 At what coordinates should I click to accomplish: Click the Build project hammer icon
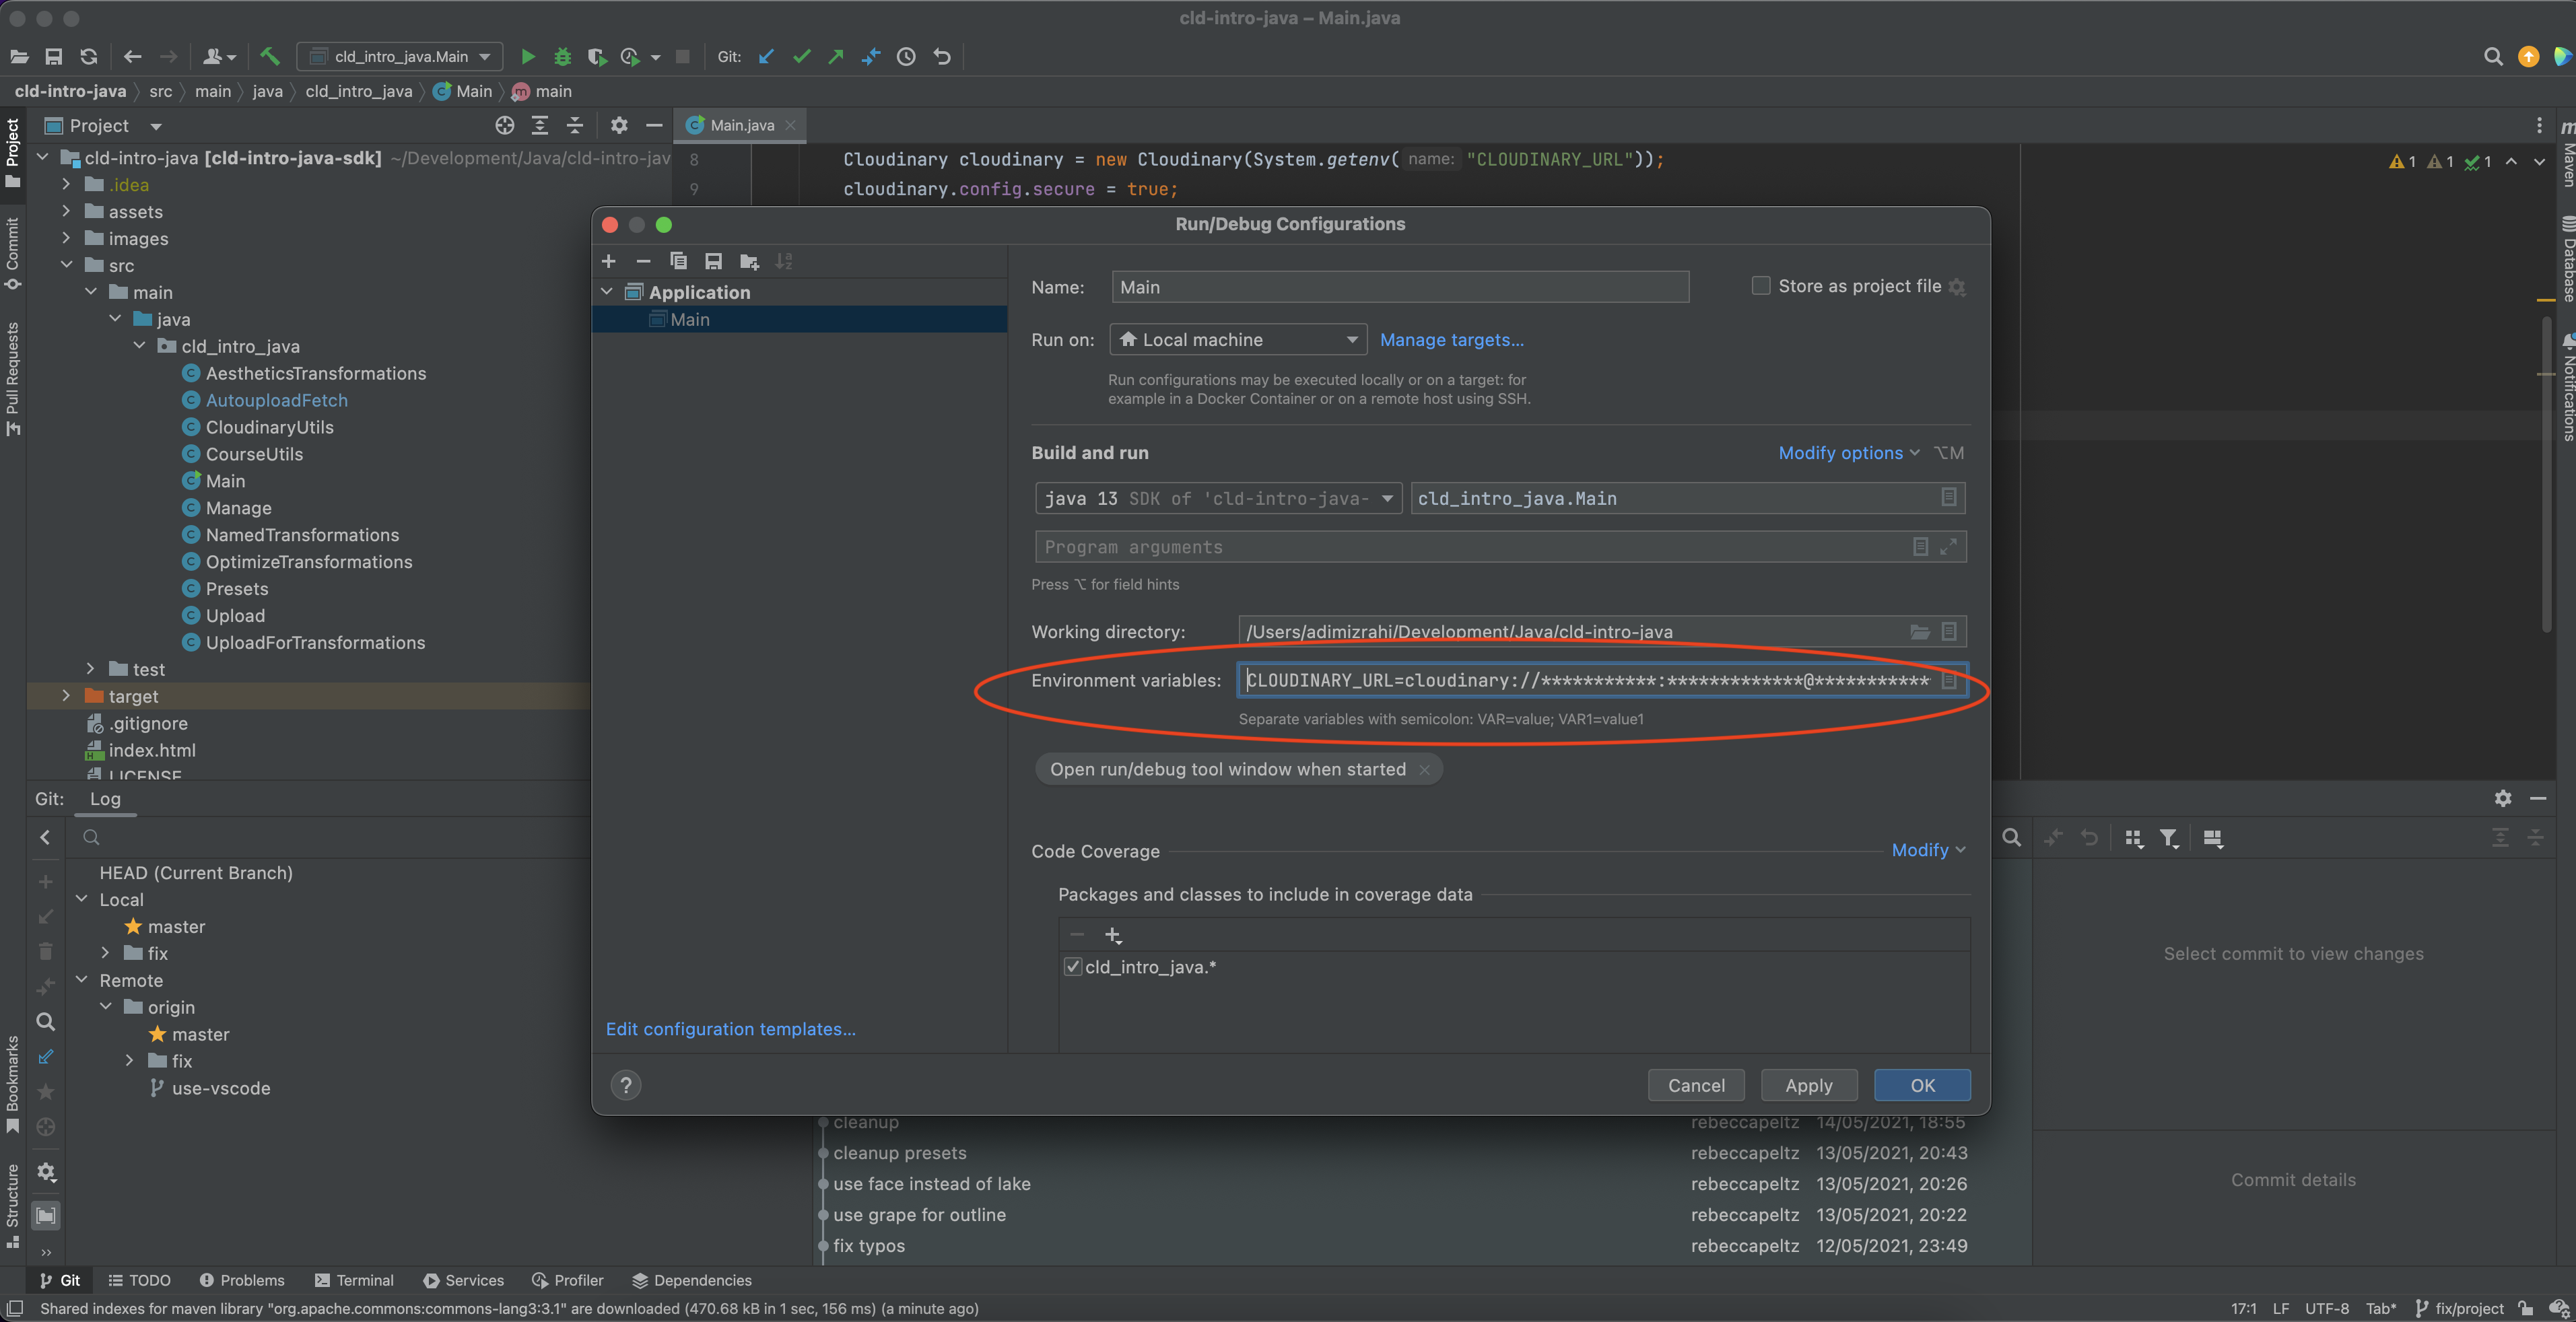[270, 57]
